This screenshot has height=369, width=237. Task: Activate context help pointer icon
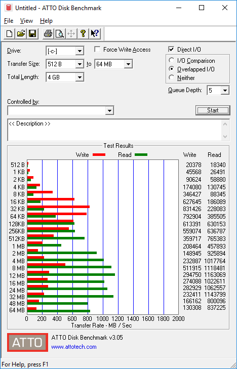[x=95, y=33]
